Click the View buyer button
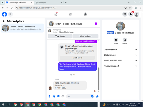This screenshot has height=107, width=143. coord(60,36)
